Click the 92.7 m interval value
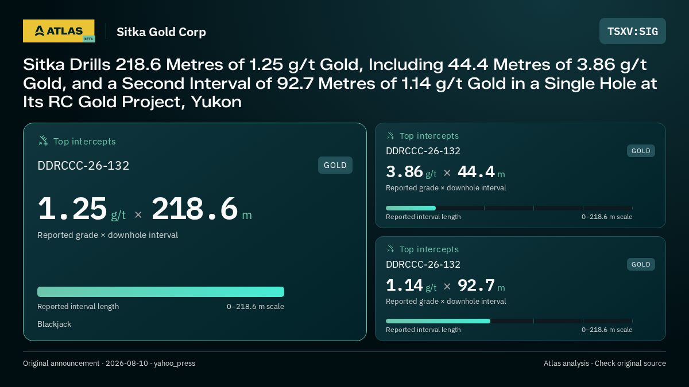Viewport: 689px width, 387px height. point(481,285)
